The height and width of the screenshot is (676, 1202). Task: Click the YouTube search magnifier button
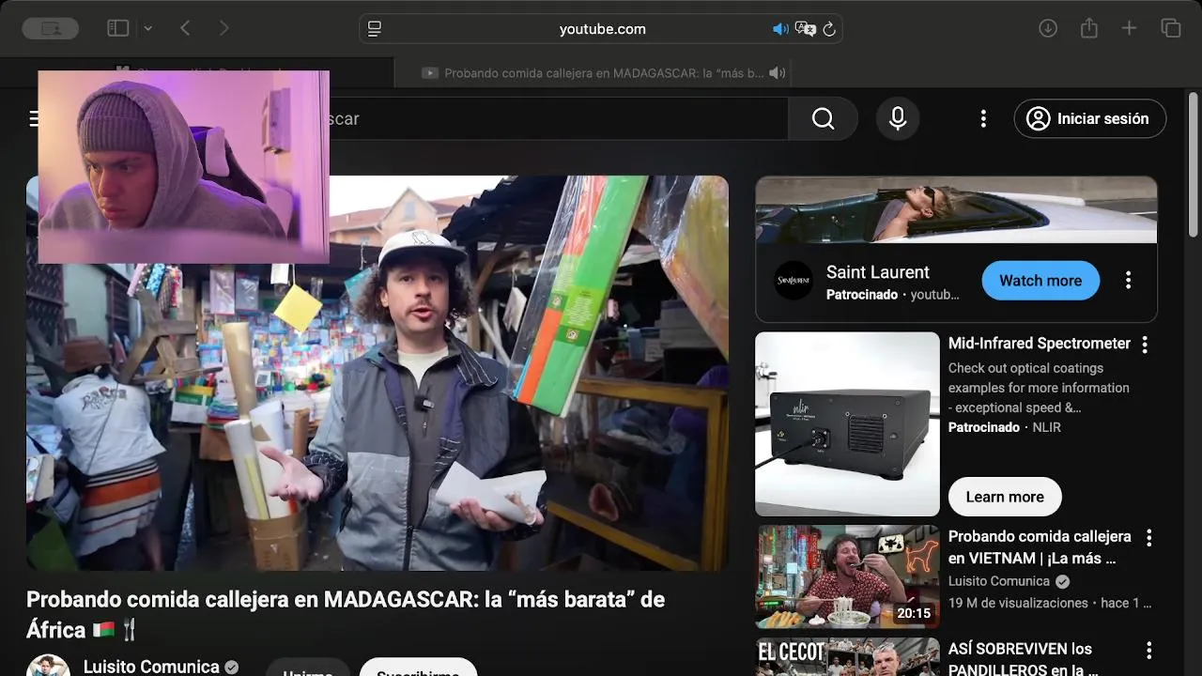[823, 118]
